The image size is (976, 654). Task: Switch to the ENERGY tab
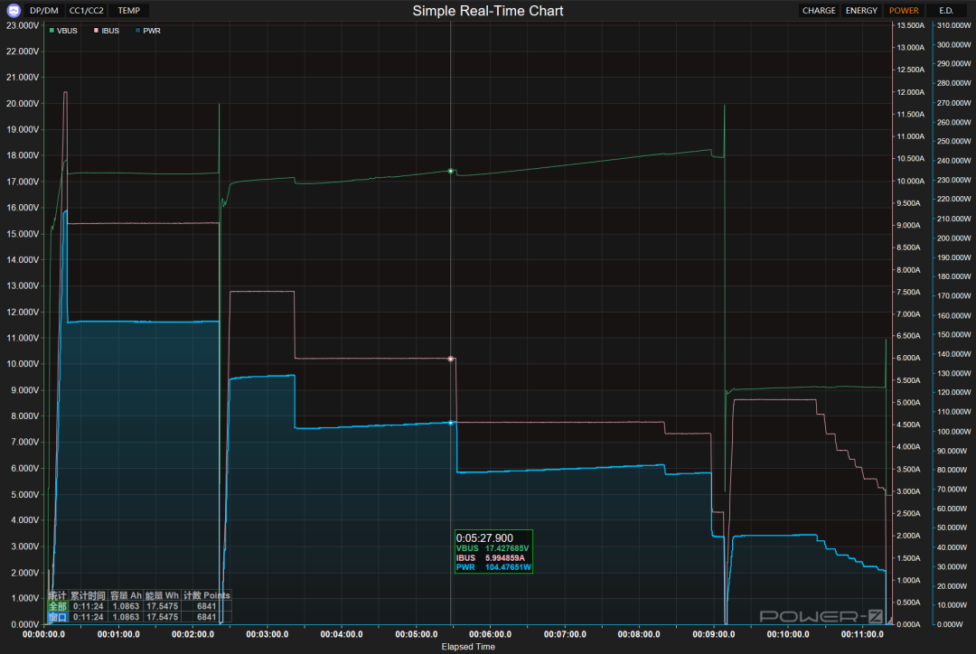[x=861, y=11]
